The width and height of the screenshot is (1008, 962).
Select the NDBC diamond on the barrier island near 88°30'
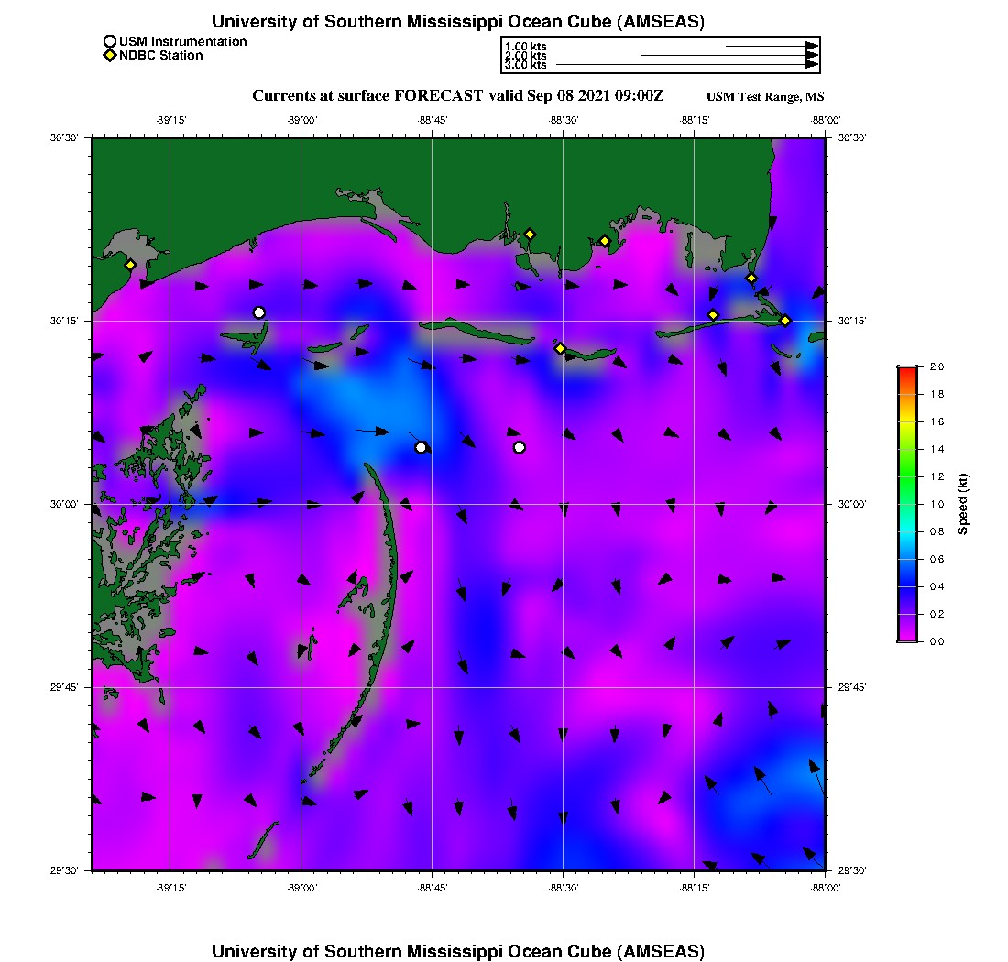click(560, 348)
